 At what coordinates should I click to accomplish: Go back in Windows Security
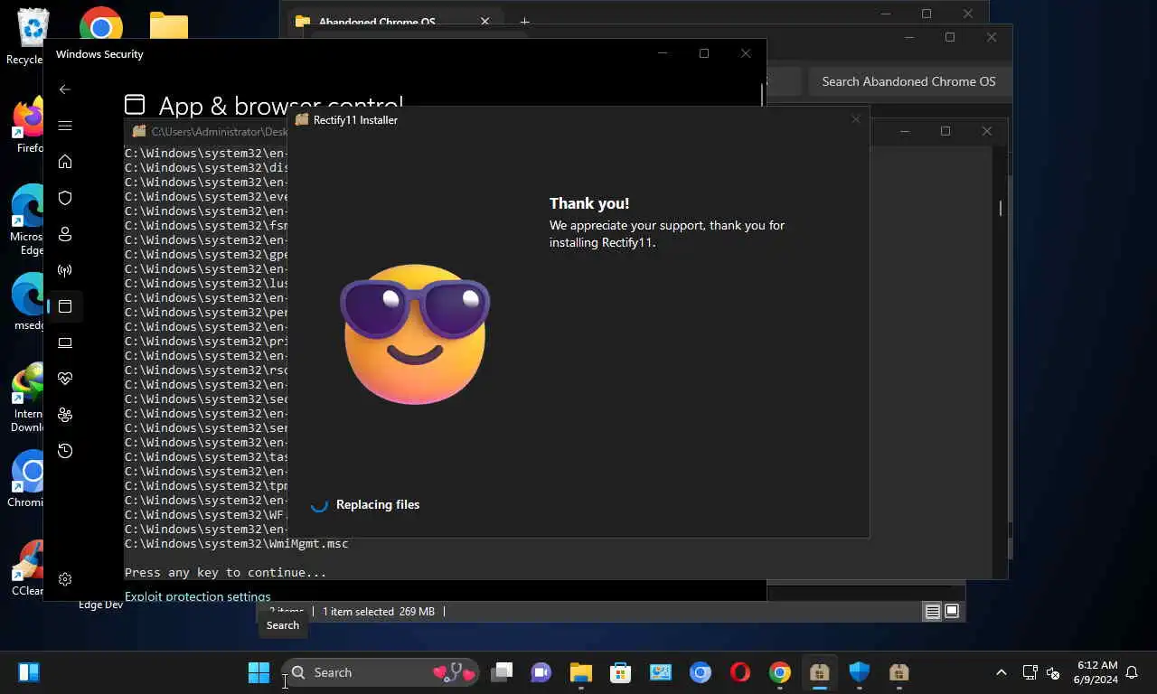point(64,89)
